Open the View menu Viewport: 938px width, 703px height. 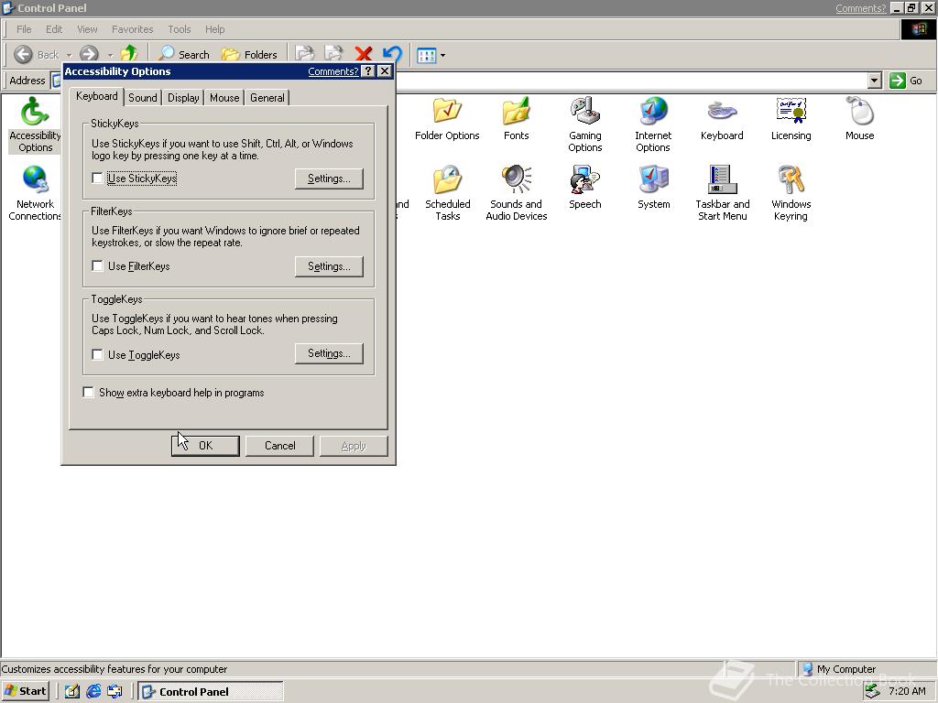point(87,29)
